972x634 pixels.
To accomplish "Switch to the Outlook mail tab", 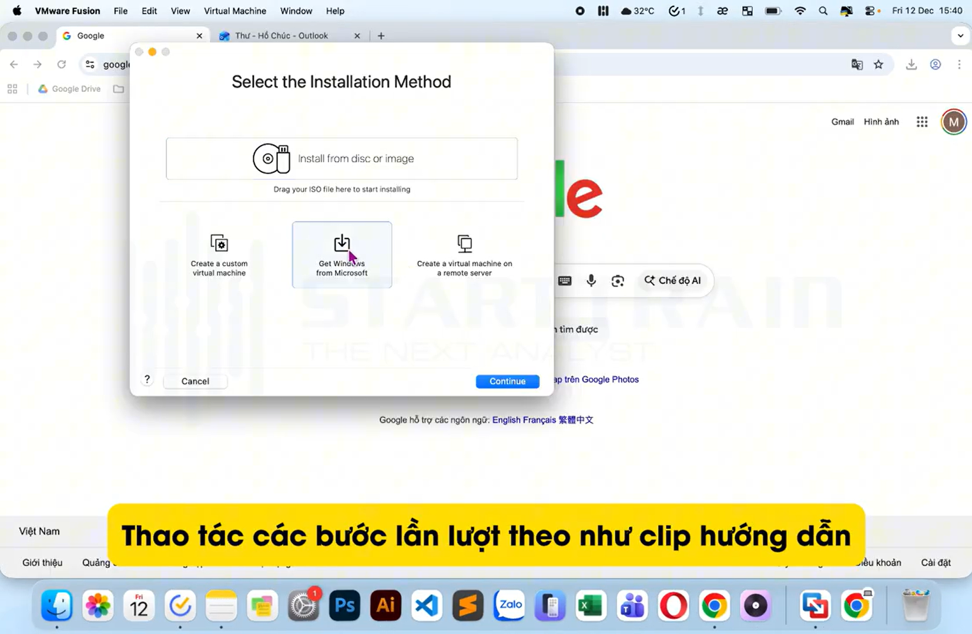I will [281, 35].
